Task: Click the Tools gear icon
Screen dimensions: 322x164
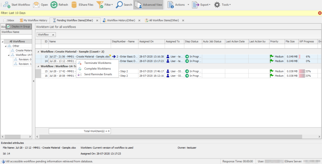Action: coord(217,5)
